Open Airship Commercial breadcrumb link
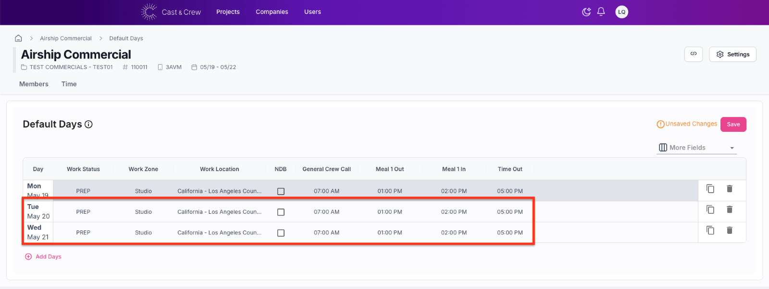The image size is (769, 289). pyautogui.click(x=66, y=38)
